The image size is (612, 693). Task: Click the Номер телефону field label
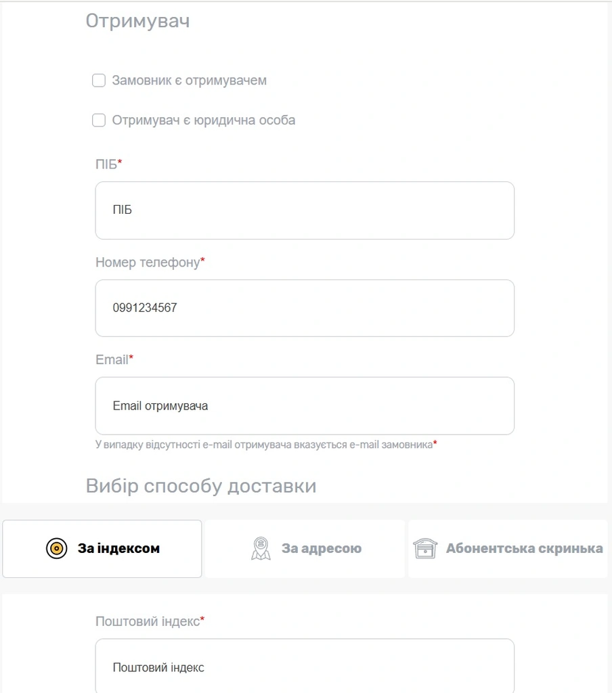[148, 262]
